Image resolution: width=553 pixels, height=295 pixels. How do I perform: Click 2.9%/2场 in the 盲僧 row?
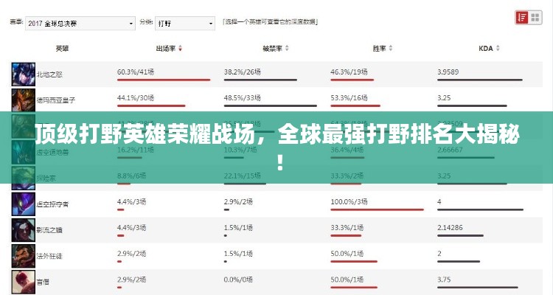131,280
